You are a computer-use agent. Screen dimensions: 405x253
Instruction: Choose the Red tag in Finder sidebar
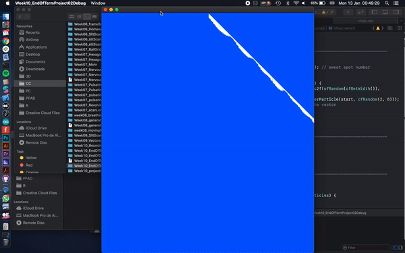40,165
